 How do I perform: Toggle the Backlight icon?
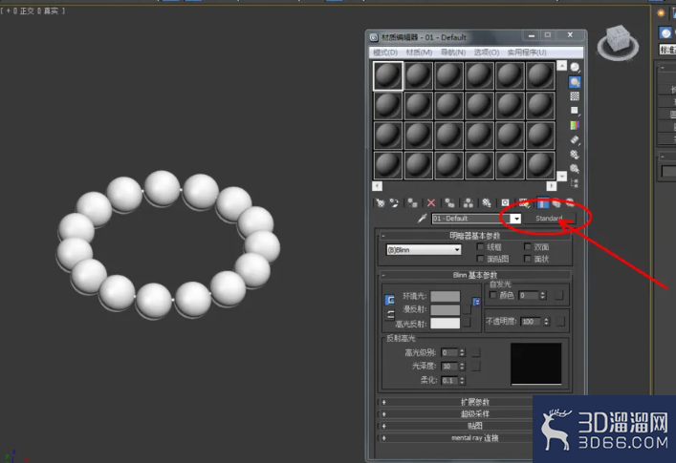pos(575,82)
